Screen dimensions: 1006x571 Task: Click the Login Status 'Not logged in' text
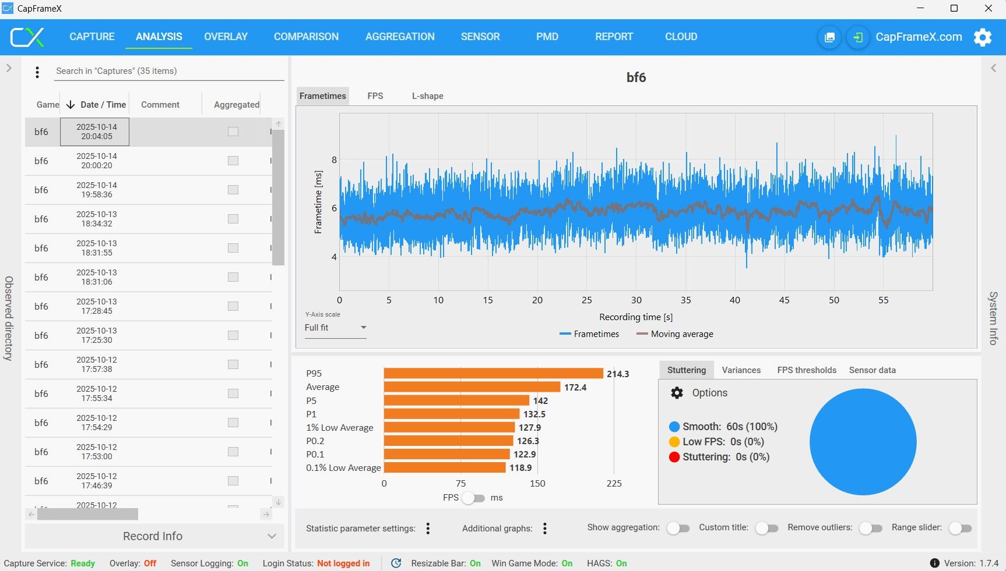pos(343,563)
